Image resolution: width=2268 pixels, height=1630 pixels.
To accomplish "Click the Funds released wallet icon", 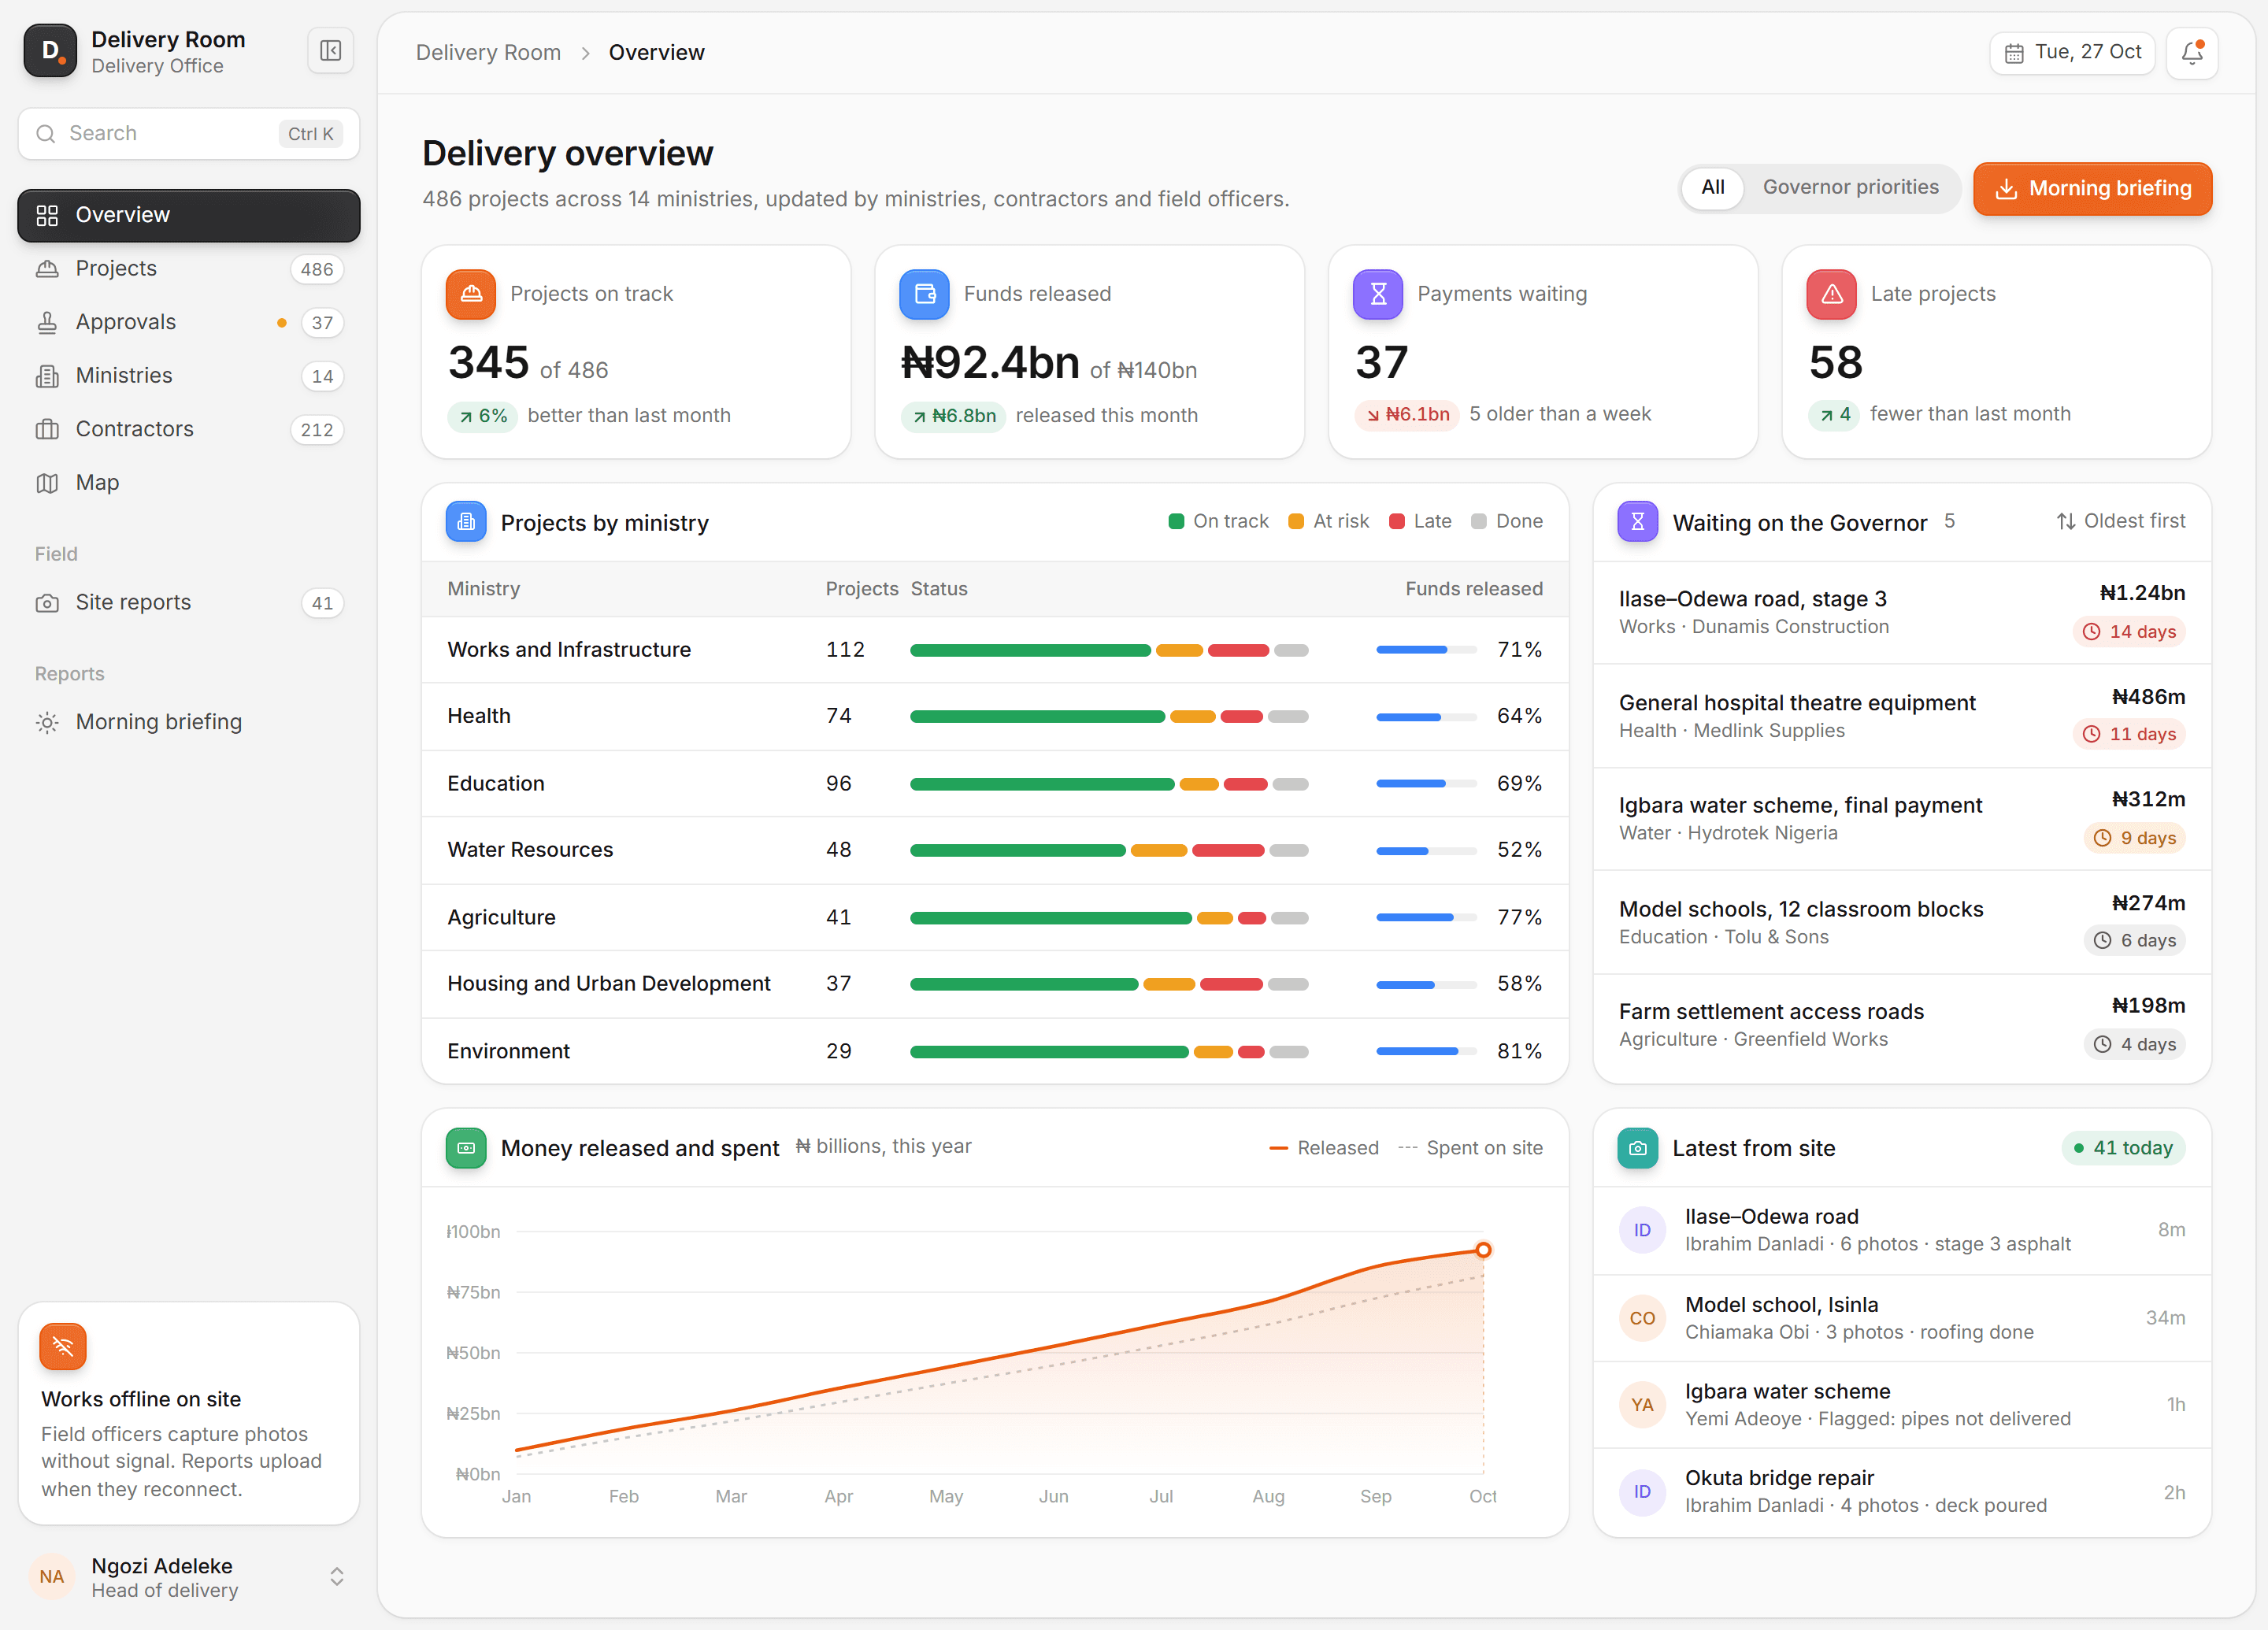I will tap(924, 294).
